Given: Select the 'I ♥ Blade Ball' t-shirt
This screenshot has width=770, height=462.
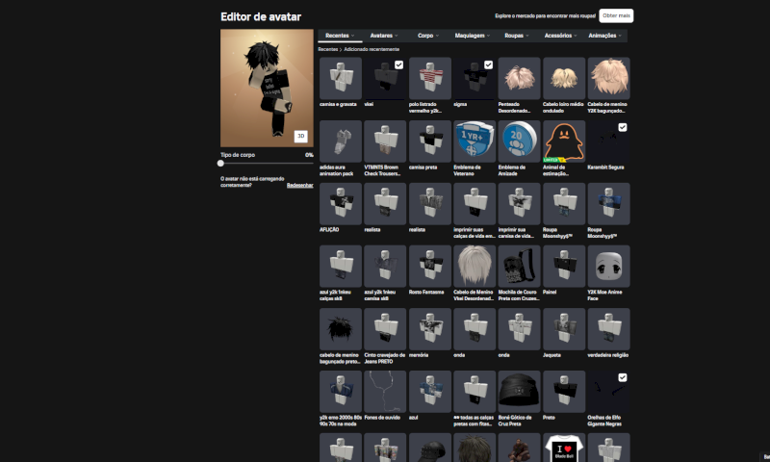Looking at the screenshot, I should tap(564, 448).
